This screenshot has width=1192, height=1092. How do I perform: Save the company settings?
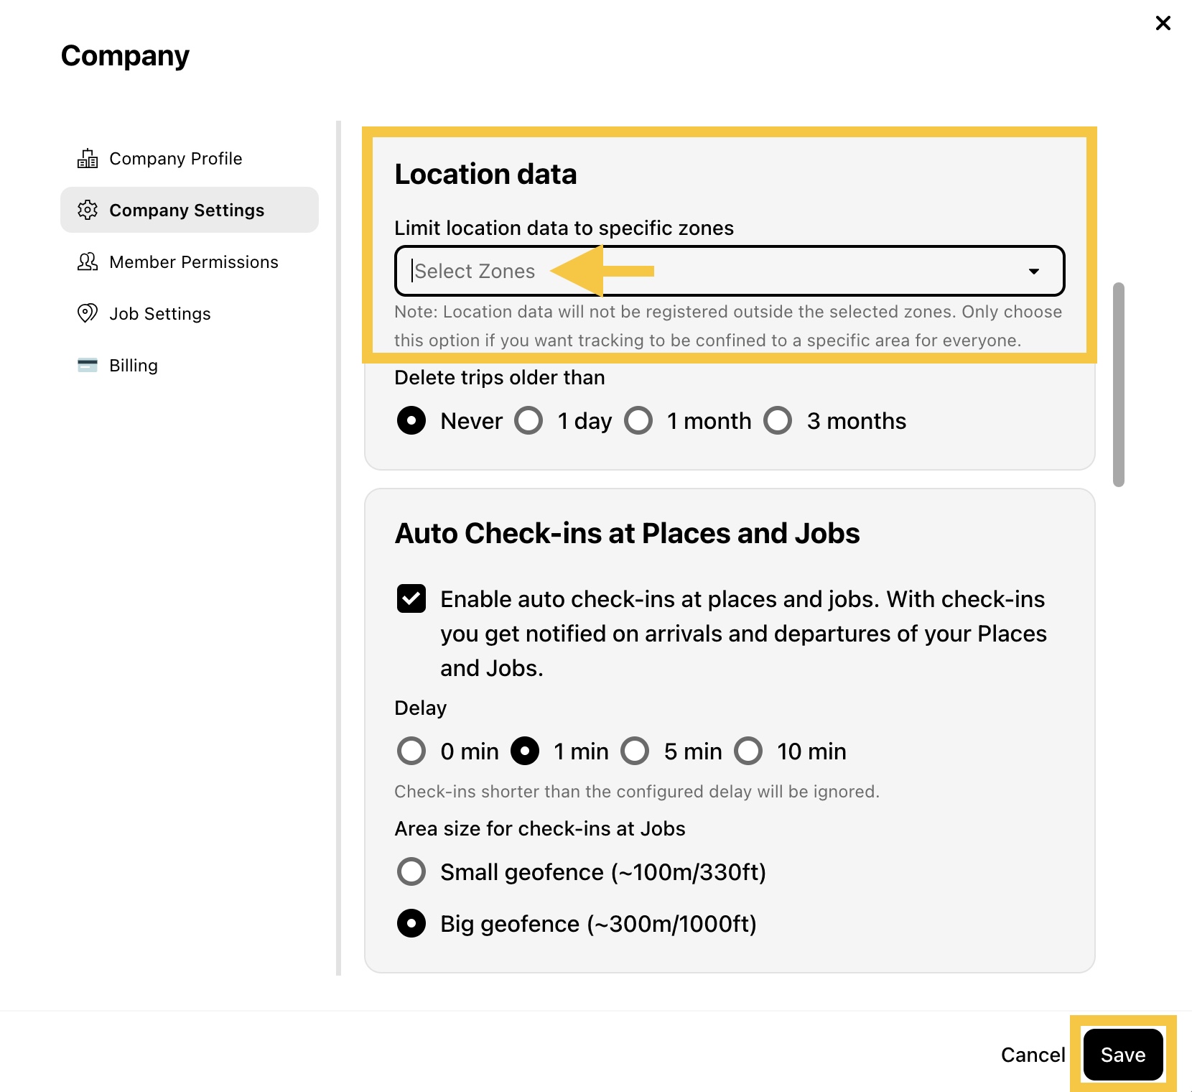click(1123, 1055)
